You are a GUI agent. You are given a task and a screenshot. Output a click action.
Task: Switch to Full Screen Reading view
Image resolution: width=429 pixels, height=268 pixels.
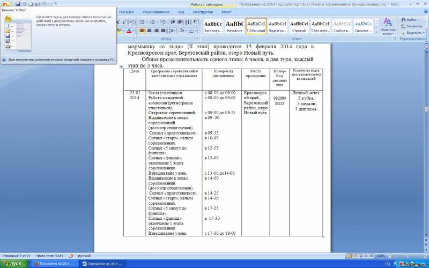[x=355, y=256]
